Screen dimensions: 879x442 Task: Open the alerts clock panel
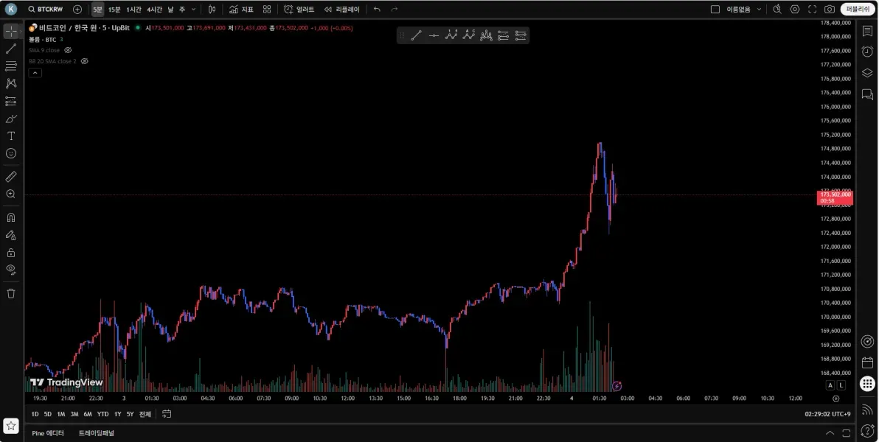click(x=867, y=52)
